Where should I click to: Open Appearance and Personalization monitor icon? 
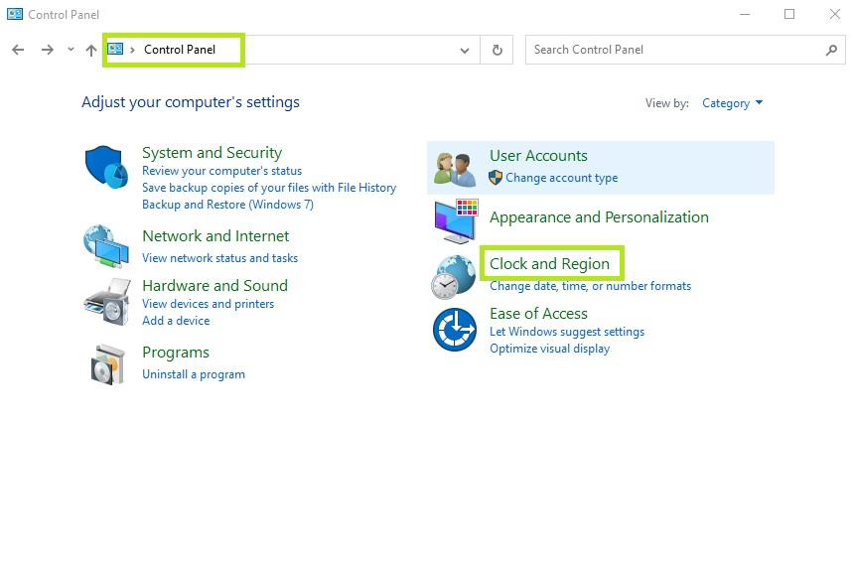pos(456,220)
